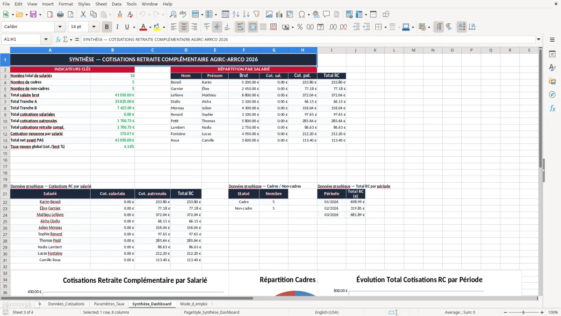Toggle Align Left
The image size is (561, 316).
point(173,27)
